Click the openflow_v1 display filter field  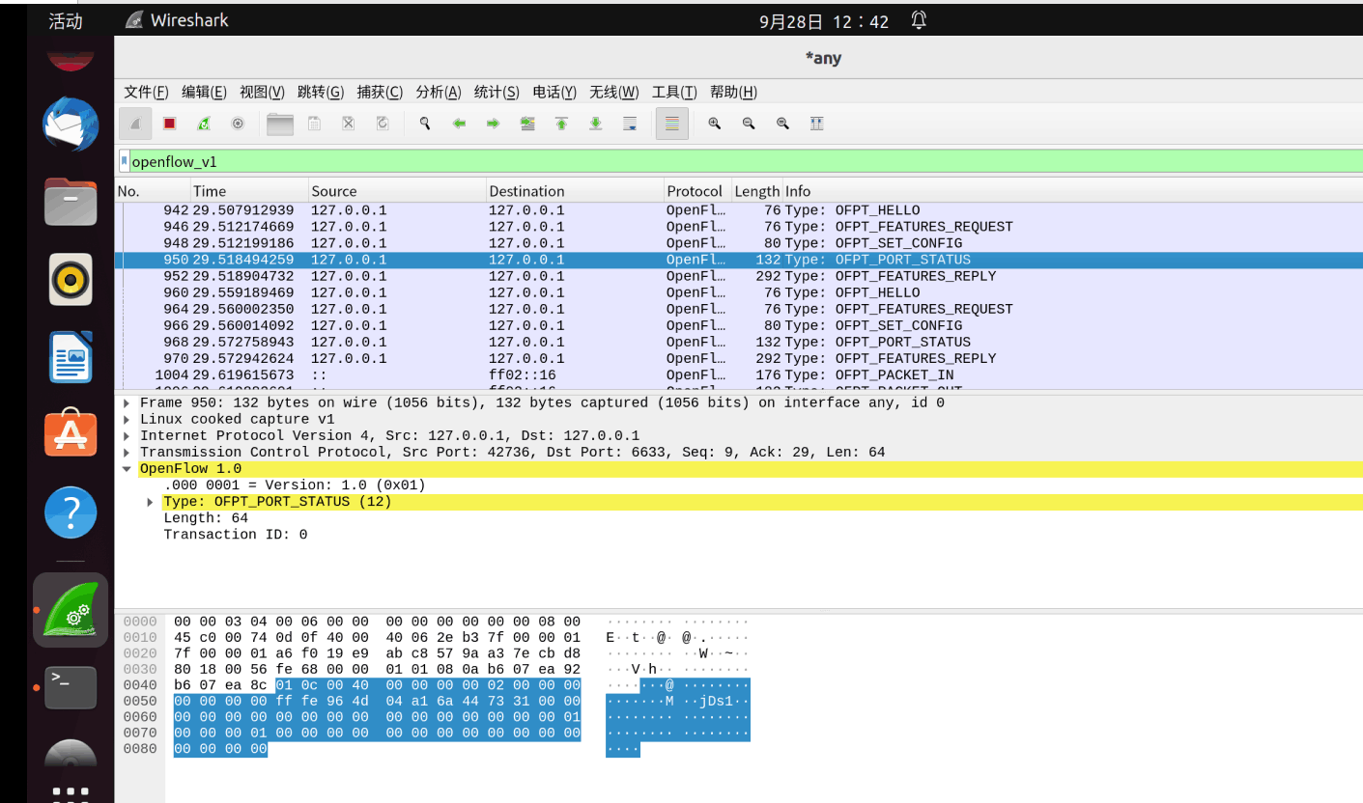(x=745, y=161)
